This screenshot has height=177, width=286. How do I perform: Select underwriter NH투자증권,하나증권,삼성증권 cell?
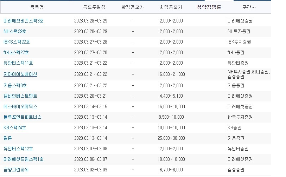[249, 74]
